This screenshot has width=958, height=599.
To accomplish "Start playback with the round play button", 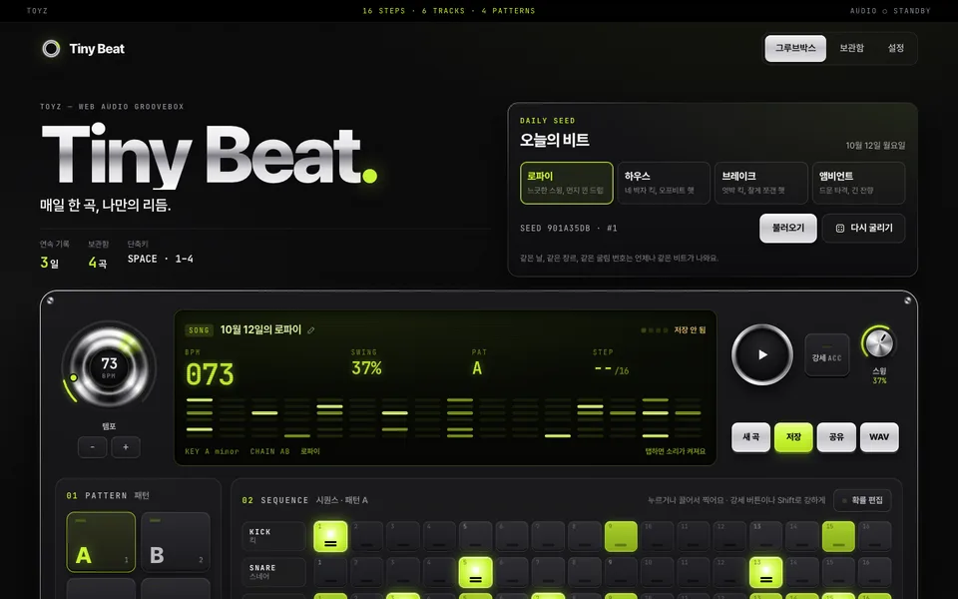I will coord(761,354).
